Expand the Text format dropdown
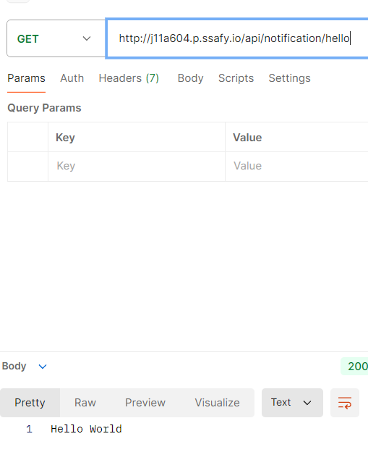368x460 pixels. click(292, 403)
